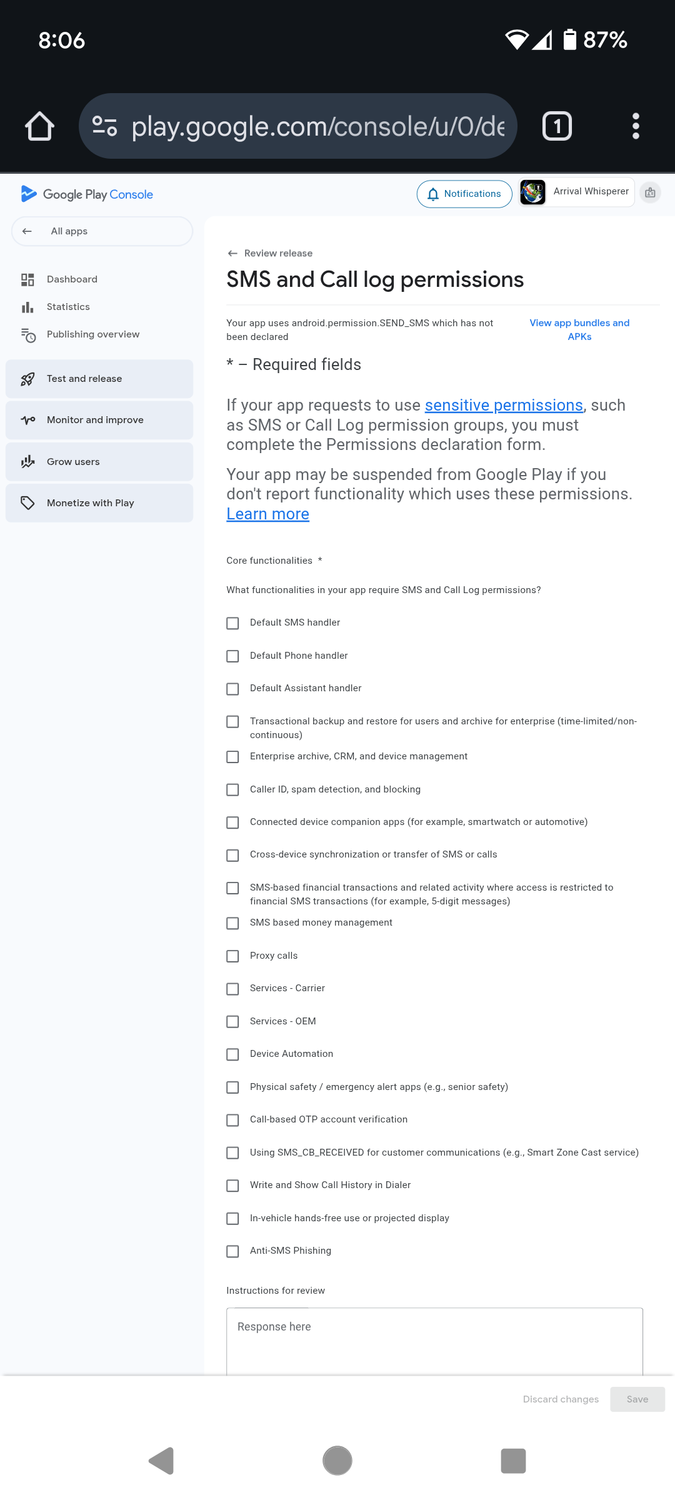Check the Anti-SMS Phishing option
This screenshot has height=1500, width=675.
[233, 1251]
